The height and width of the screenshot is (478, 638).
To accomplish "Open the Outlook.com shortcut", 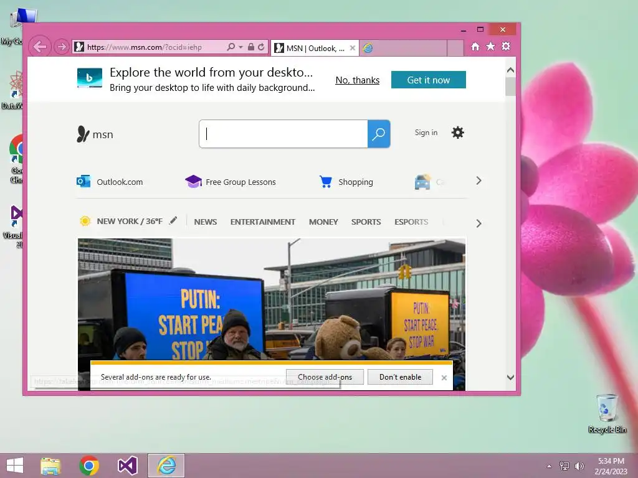I will tap(110, 182).
